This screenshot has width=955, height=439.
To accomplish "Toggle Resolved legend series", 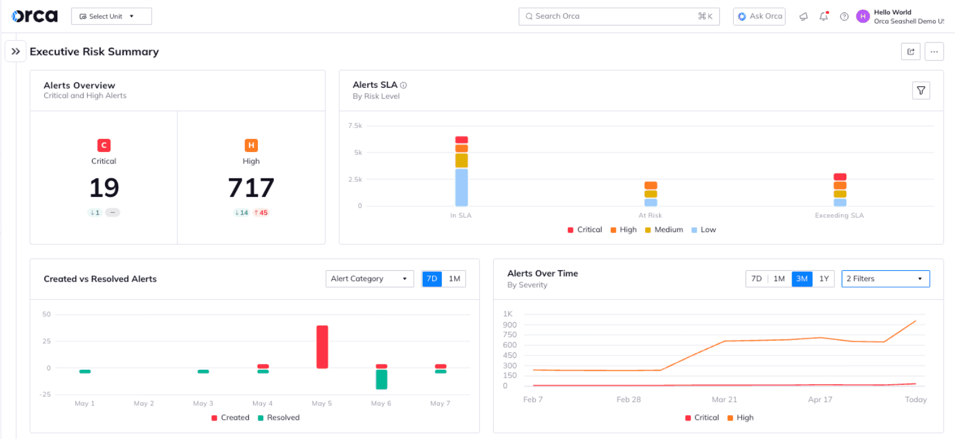I will pyautogui.click(x=279, y=418).
